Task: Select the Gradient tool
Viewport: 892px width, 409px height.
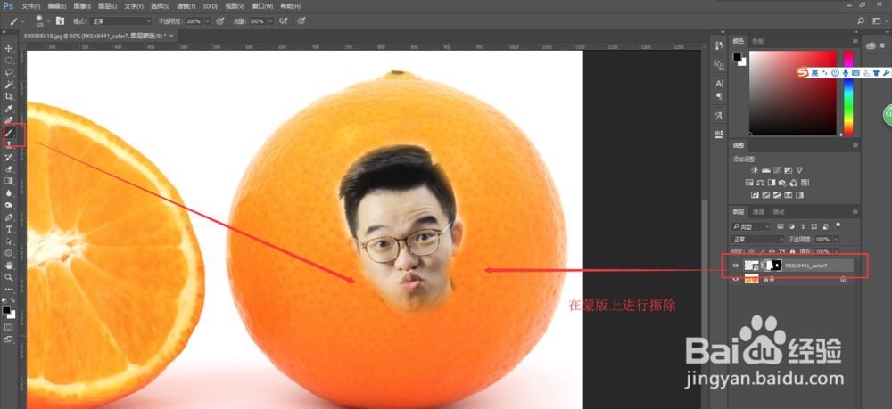Action: 9,181
